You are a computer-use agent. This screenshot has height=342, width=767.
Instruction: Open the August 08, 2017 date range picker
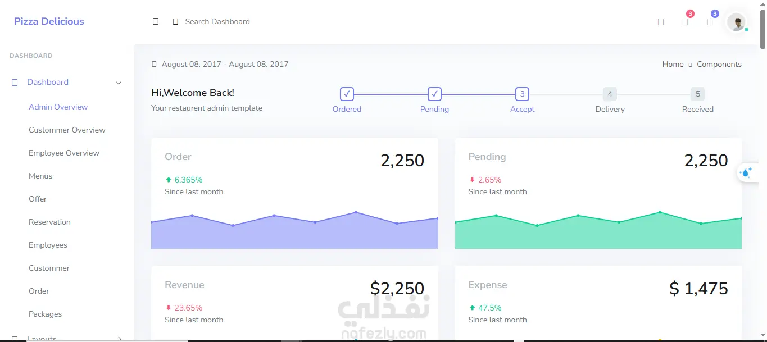point(225,64)
